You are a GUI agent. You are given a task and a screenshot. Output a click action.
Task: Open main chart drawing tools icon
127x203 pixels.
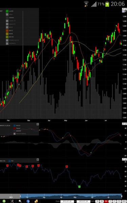124,9
